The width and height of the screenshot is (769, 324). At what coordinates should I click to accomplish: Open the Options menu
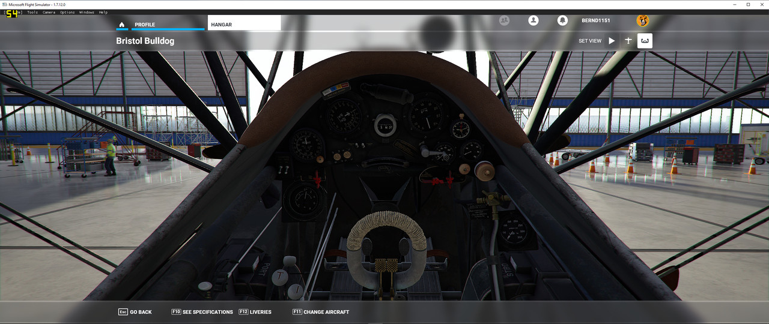[67, 12]
